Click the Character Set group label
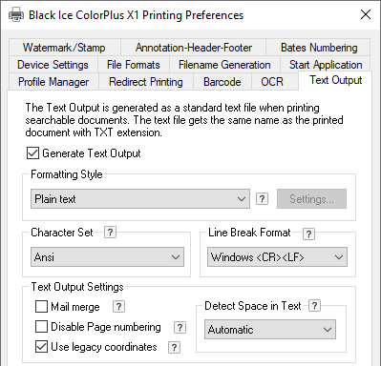The image size is (381, 366). tap(62, 233)
